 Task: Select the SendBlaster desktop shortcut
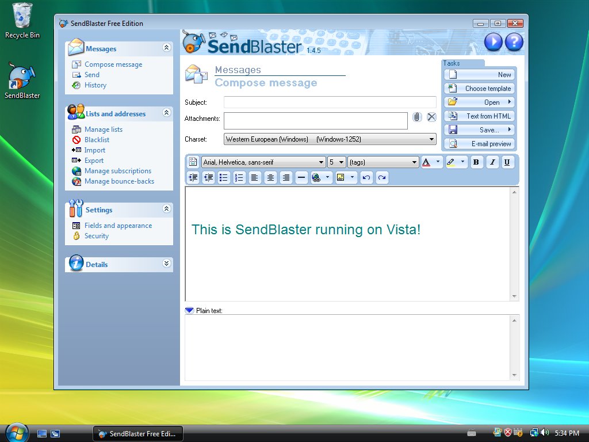tap(22, 81)
